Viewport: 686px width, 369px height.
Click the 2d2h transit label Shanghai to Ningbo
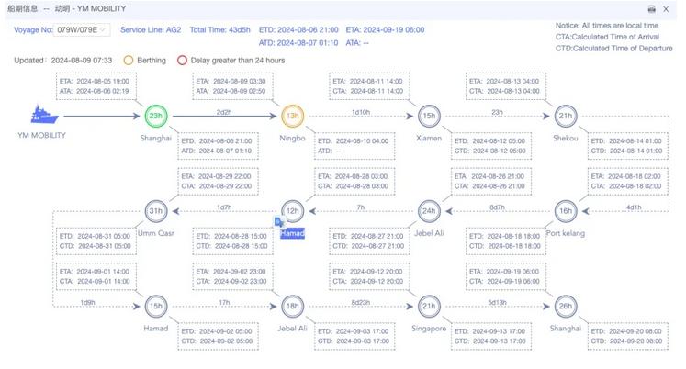pyautogui.click(x=224, y=112)
